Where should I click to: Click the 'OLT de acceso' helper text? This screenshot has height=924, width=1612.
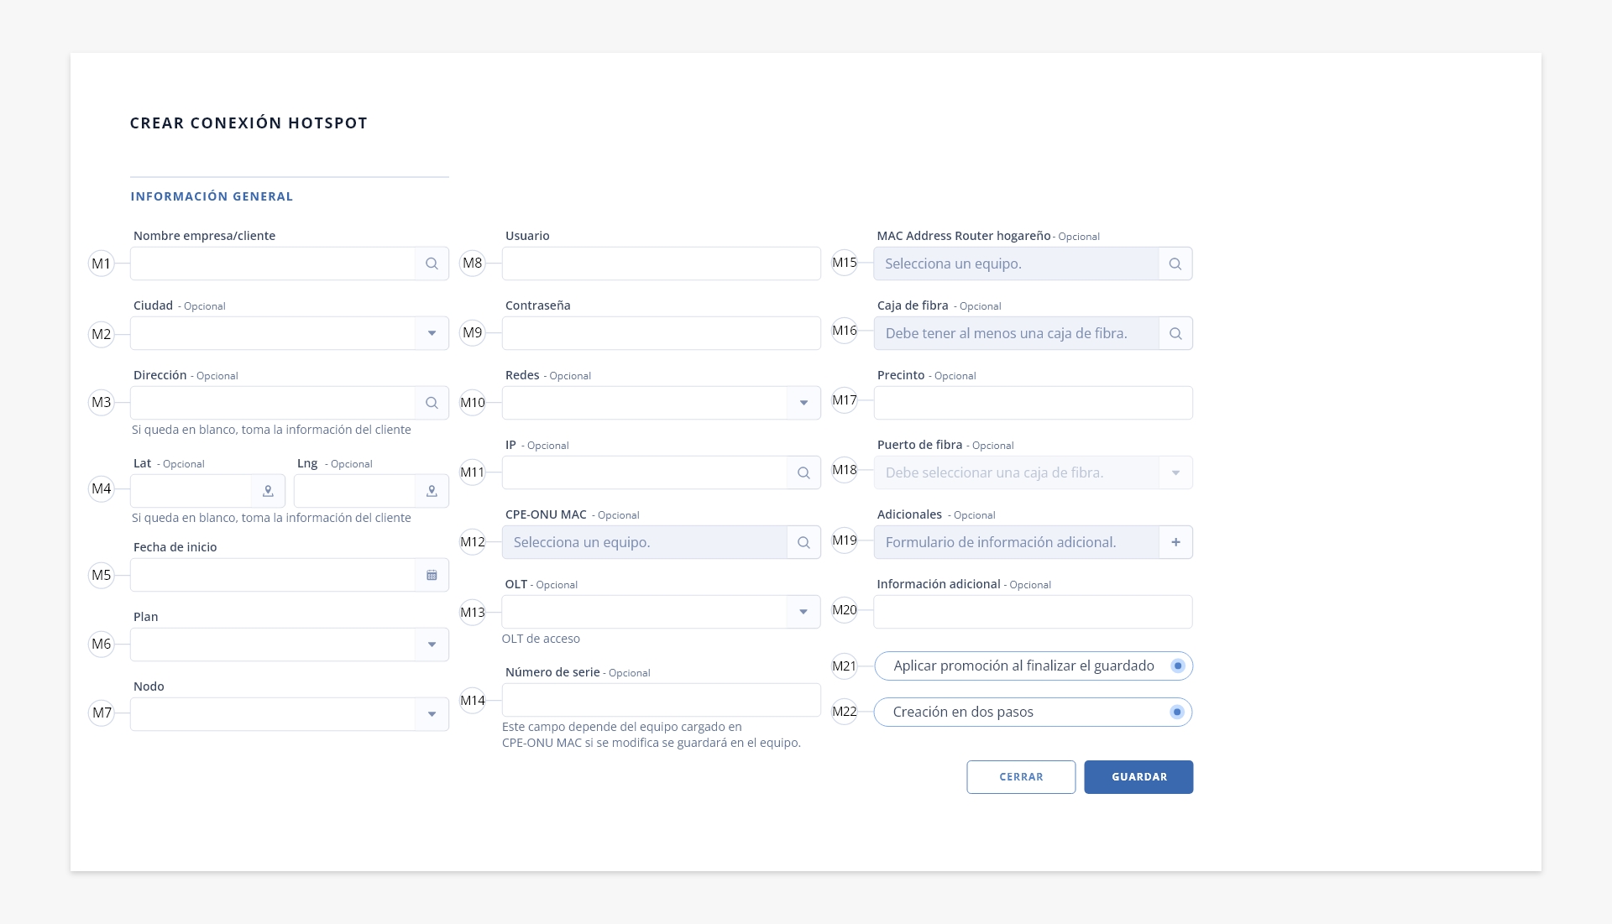tap(541, 639)
